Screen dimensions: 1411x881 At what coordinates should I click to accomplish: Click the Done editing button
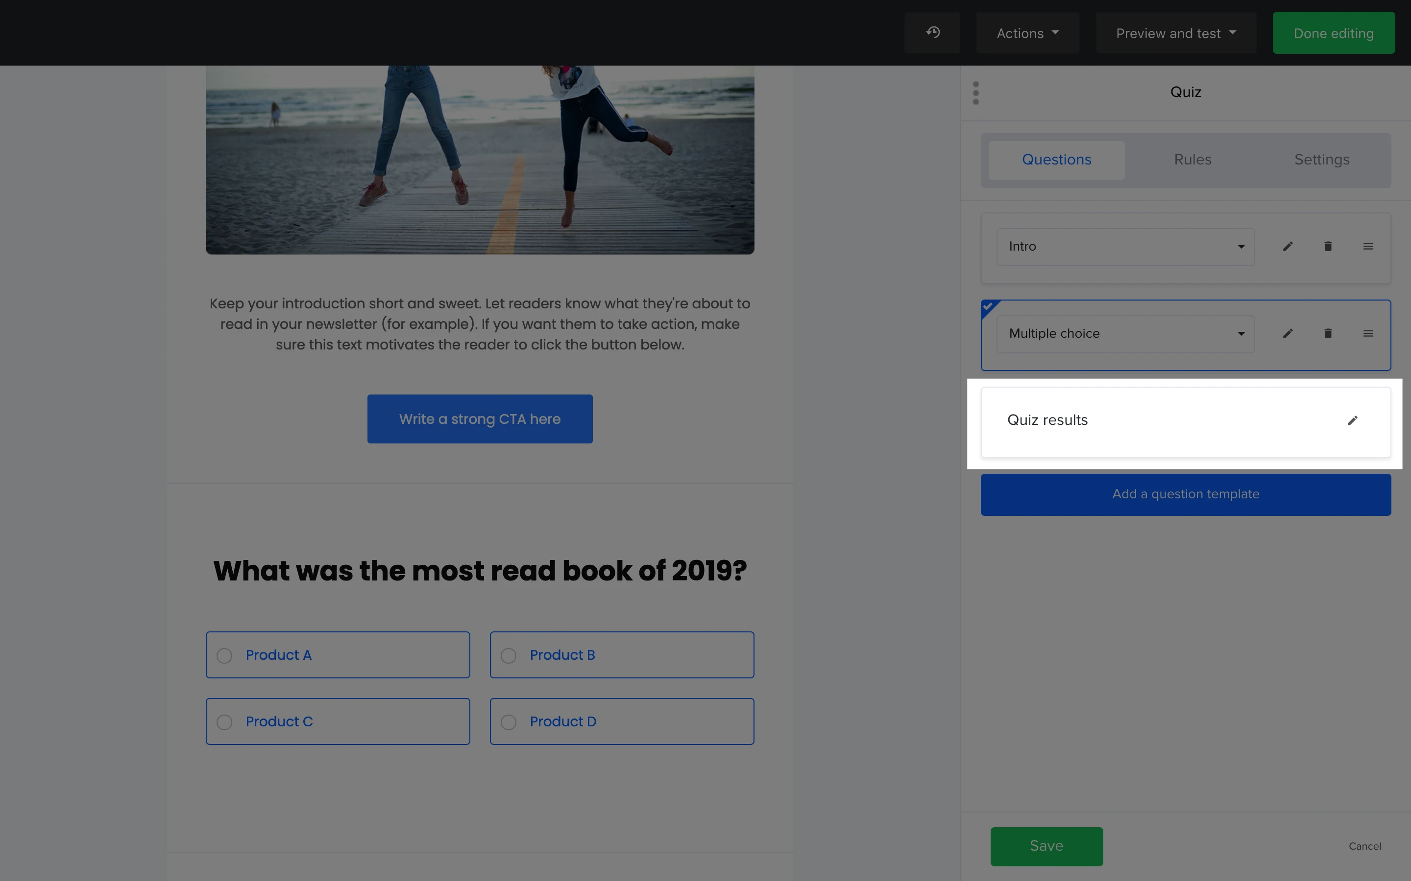point(1334,33)
